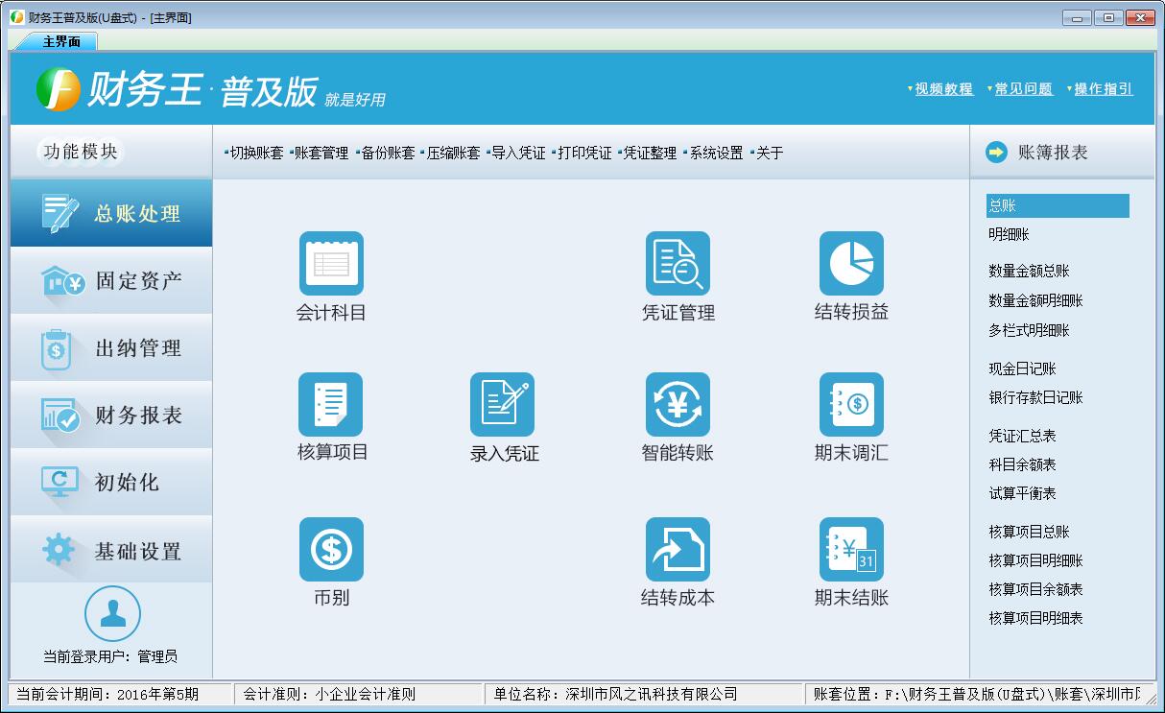Viewport: 1165px width, 713px height.
Task: Open the 期末调汇 icon
Action: point(851,404)
